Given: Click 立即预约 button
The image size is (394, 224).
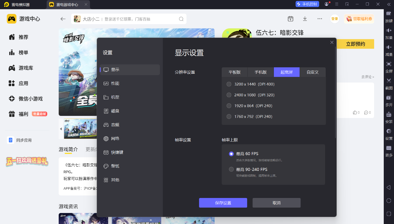Looking at the screenshot, I should [356, 44].
